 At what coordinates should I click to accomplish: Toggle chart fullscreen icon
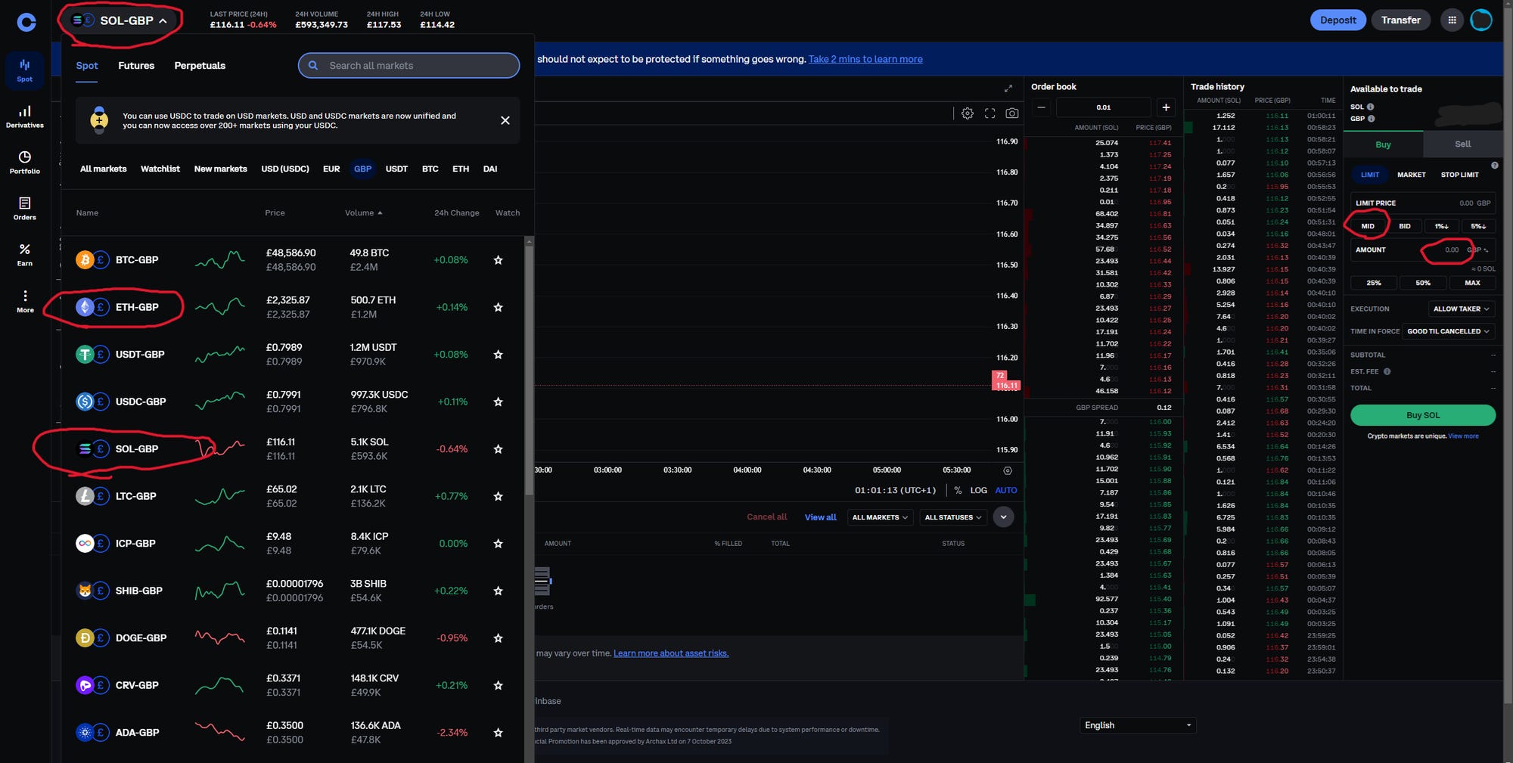point(990,113)
